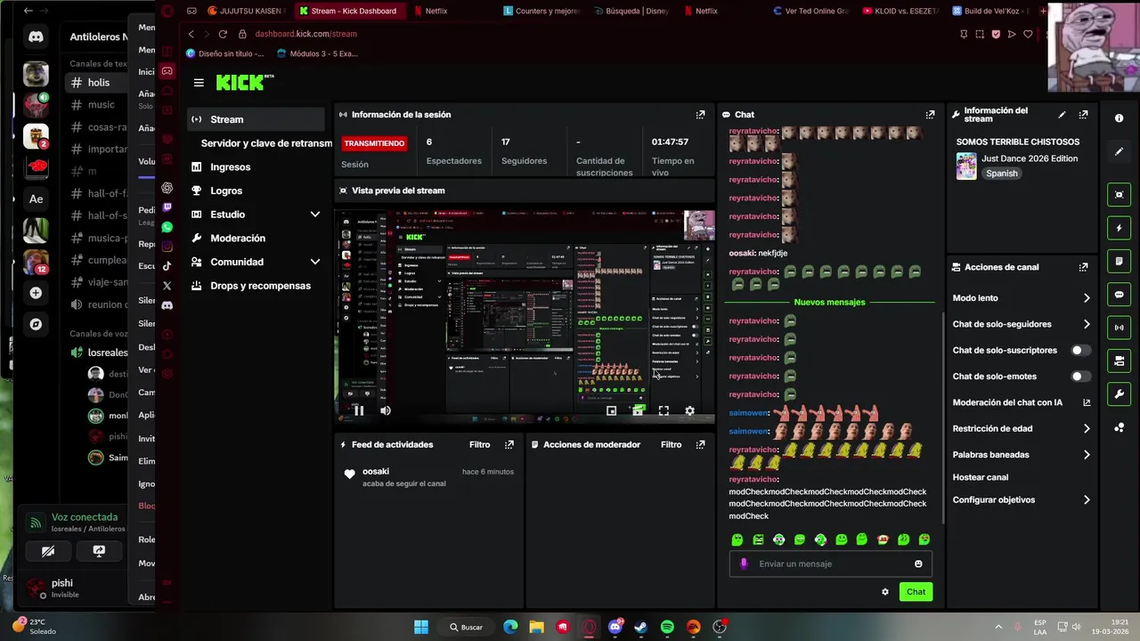This screenshot has height=641, width=1140.
Task: Open Filtro in Acciones de moderador
Action: (x=671, y=444)
